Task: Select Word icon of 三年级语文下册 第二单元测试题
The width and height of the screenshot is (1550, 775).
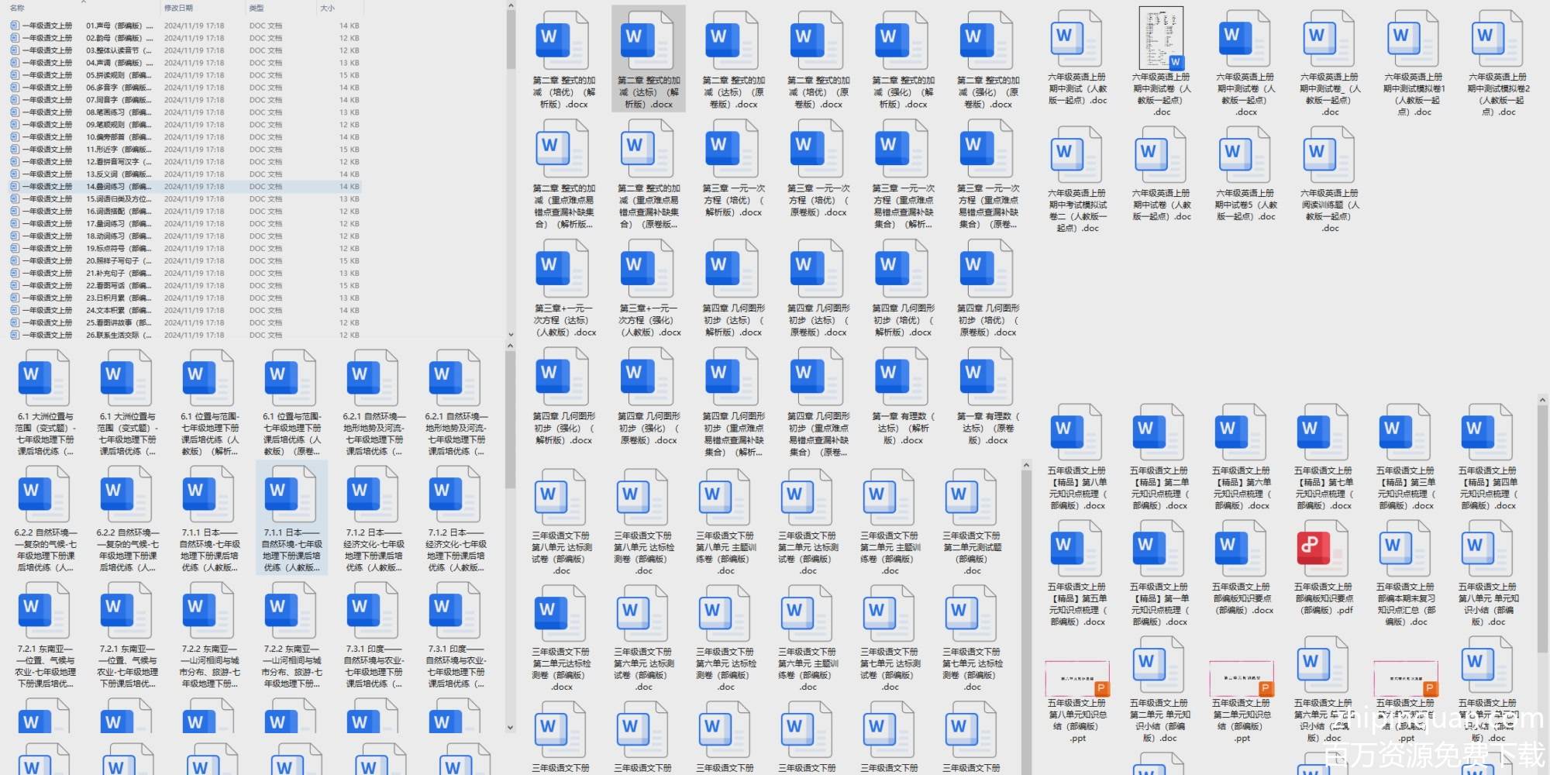Action: point(971,498)
